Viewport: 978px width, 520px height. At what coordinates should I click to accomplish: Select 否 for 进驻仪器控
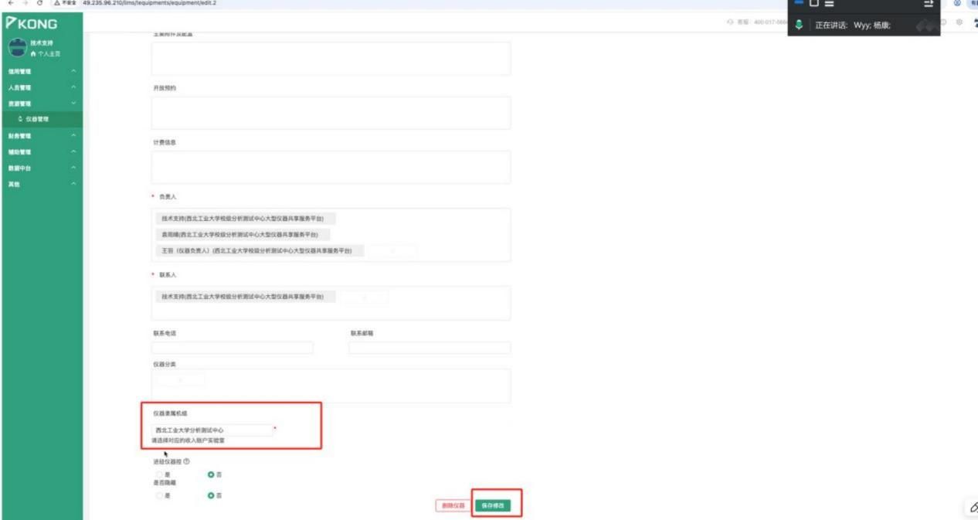(210, 474)
